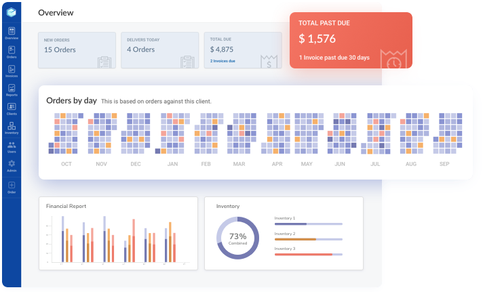Screen dimensions: 483x292
Task: Open the New Orders card
Action: (x=77, y=50)
